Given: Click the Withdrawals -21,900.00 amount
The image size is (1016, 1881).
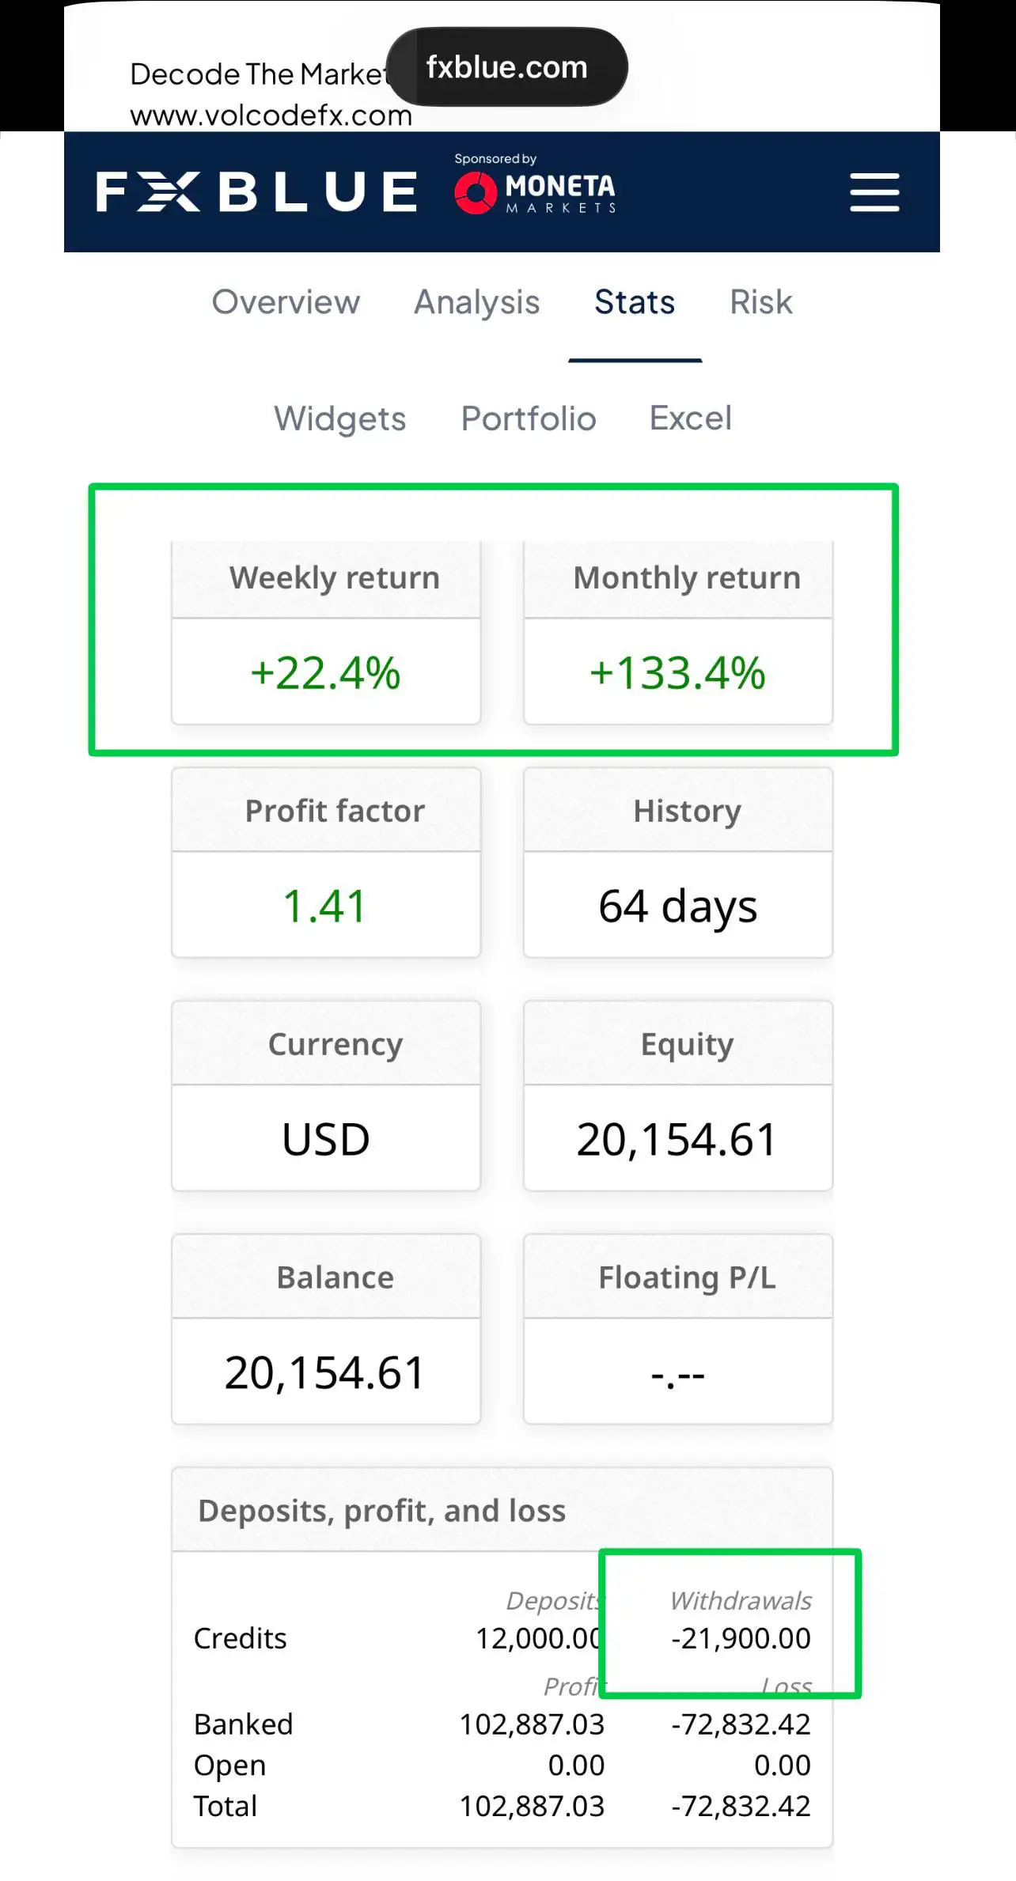Looking at the screenshot, I should (x=741, y=1638).
